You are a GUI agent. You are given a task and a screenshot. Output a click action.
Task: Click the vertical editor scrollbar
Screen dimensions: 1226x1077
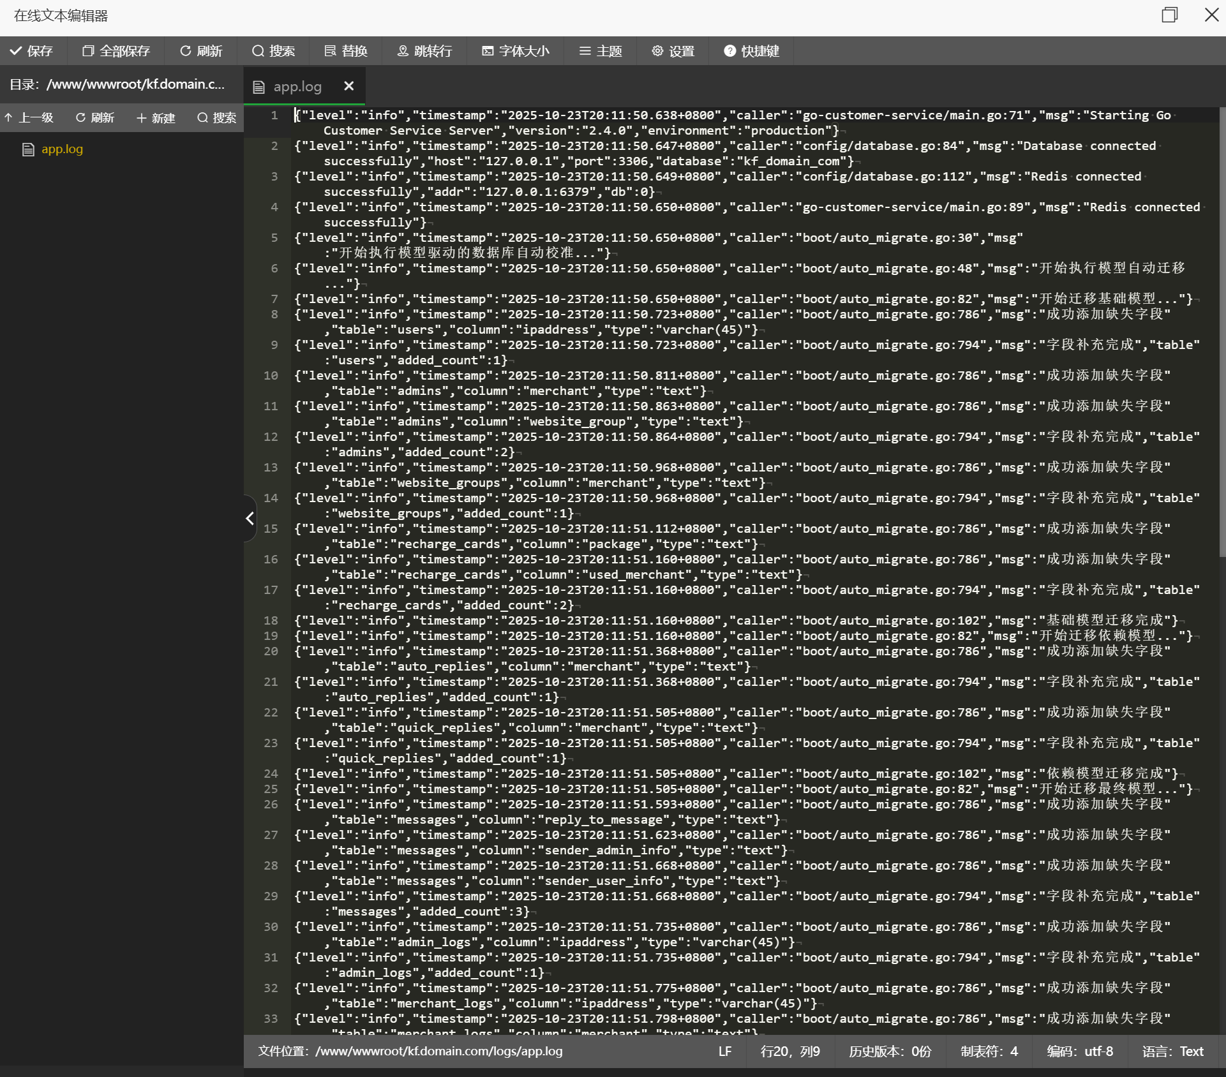[1222, 332]
